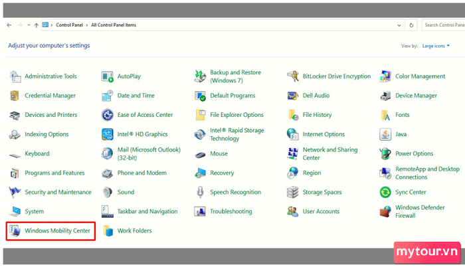
Task: Open the recent locations dropdown arrow
Action: (29, 25)
